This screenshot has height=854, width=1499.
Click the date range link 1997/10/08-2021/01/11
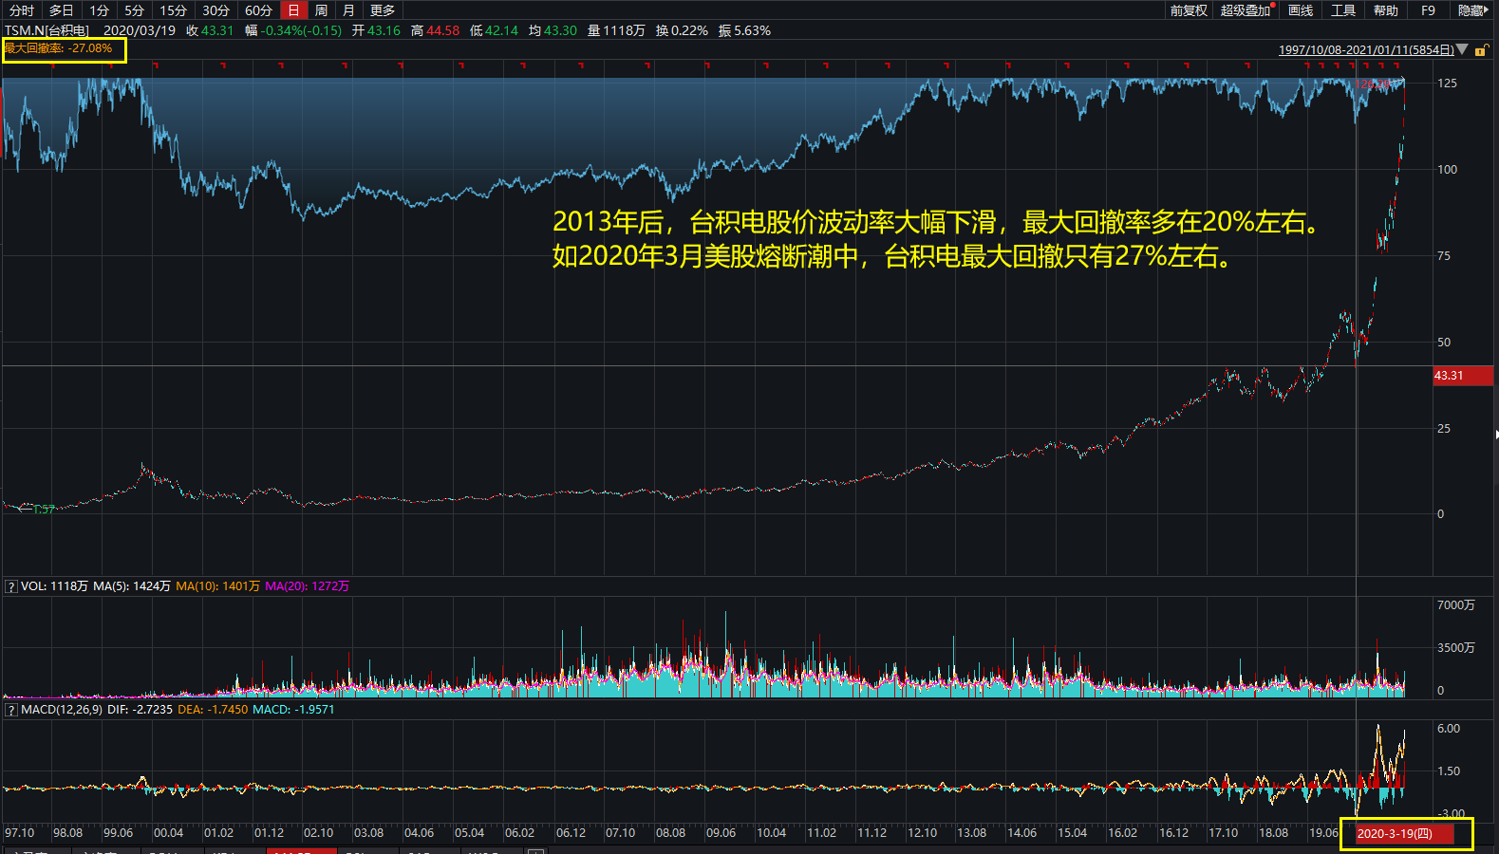(1366, 49)
